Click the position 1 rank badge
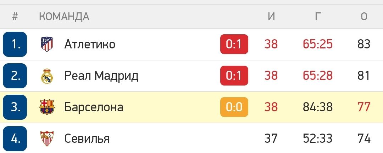 15,44
